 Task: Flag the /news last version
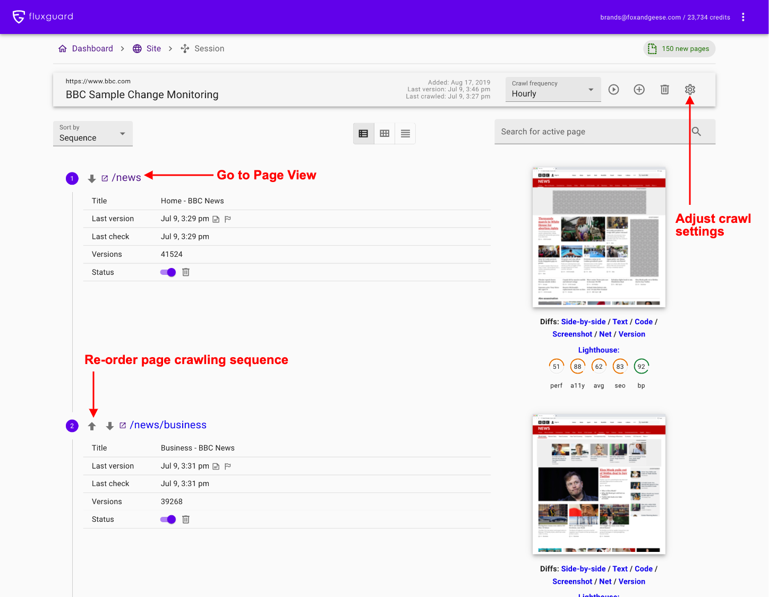pyautogui.click(x=228, y=219)
